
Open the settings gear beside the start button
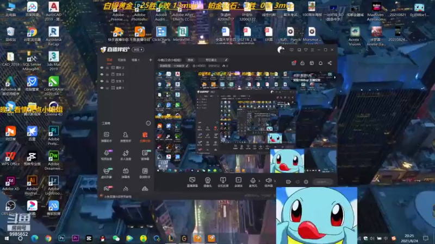306,182
